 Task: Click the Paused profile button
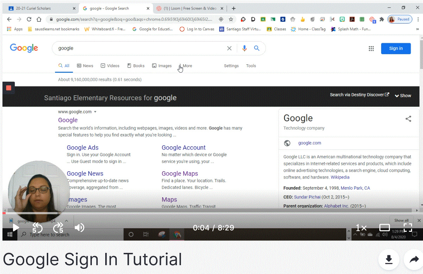point(400,19)
